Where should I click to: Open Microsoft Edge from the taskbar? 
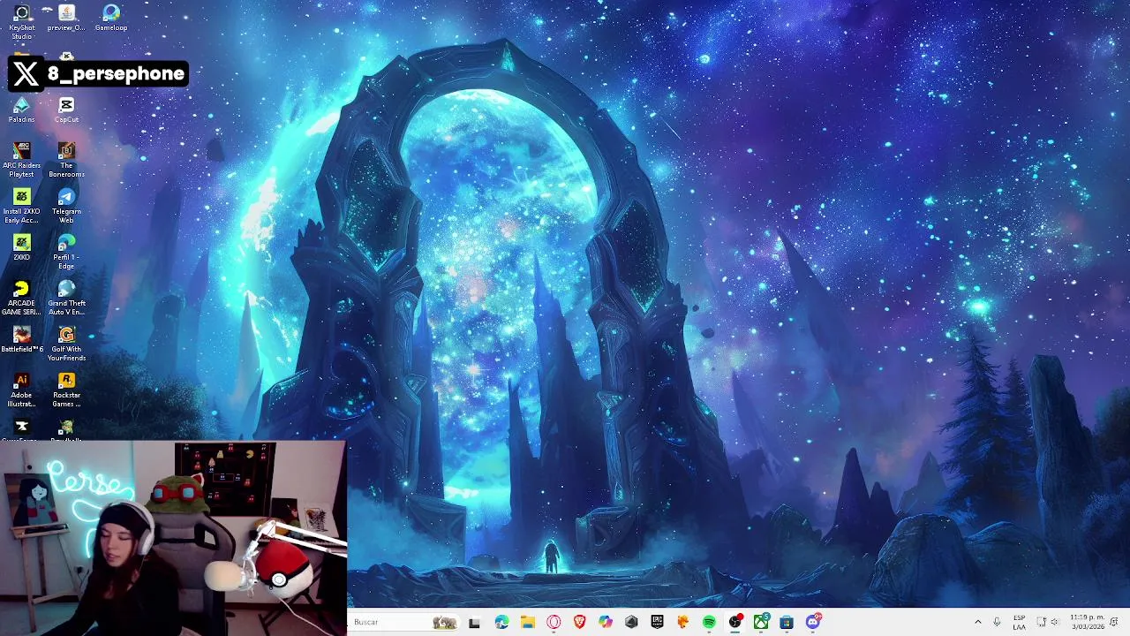click(x=501, y=622)
